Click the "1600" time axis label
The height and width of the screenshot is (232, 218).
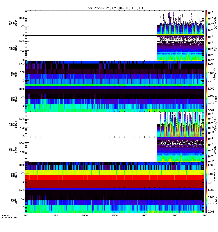[144, 215]
